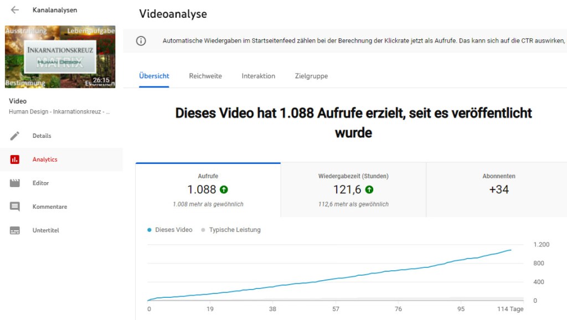Click the pencil icon for Details

pos(15,136)
